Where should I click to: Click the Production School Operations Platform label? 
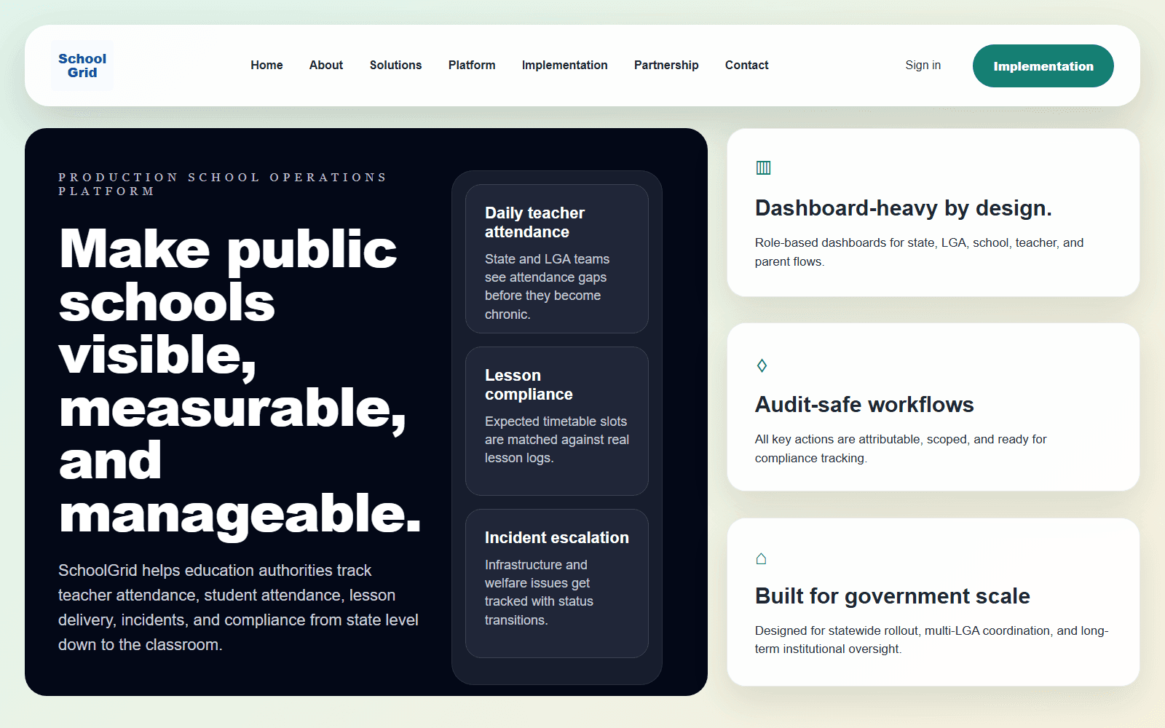click(222, 184)
